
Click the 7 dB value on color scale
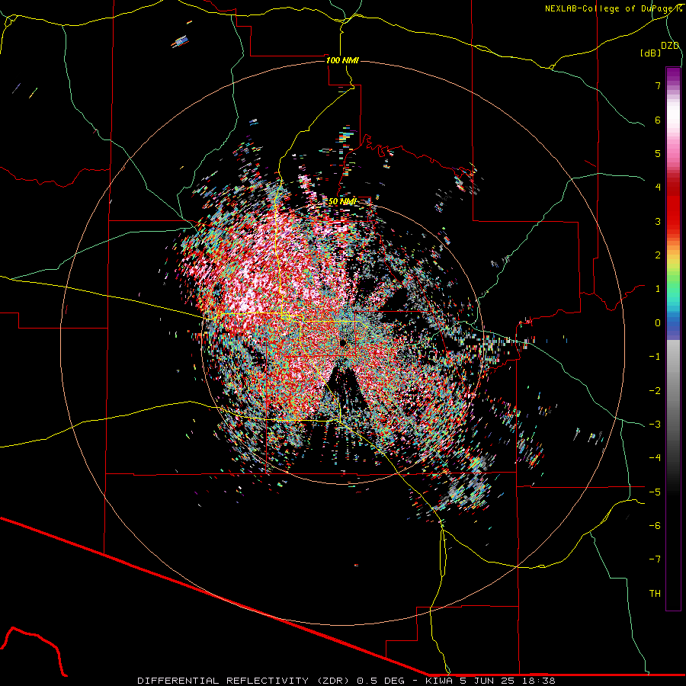[x=658, y=85]
